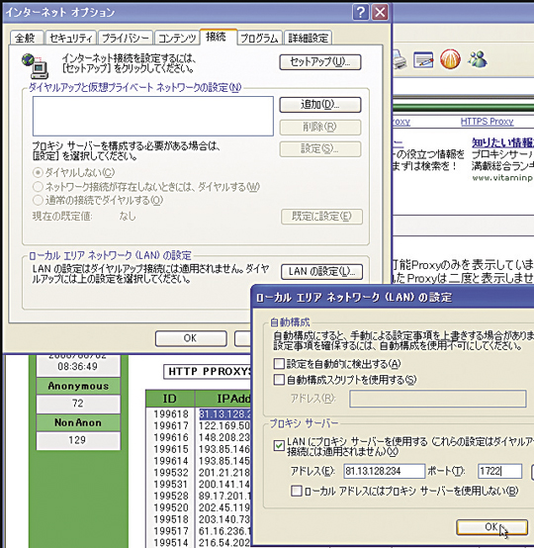The image size is (534, 548).
Task: Switch to the プライバシー tab
Action: (x=126, y=38)
